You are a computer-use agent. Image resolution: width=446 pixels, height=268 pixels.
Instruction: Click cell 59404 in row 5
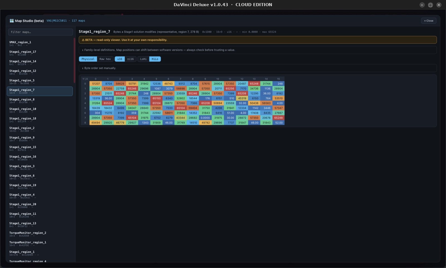193,108
